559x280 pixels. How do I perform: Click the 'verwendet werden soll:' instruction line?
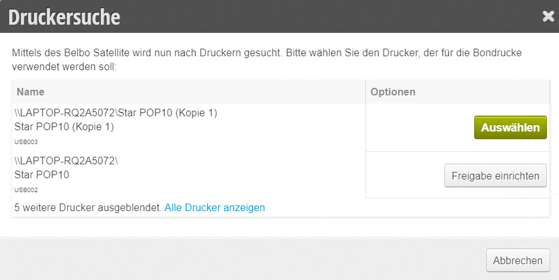[64, 67]
